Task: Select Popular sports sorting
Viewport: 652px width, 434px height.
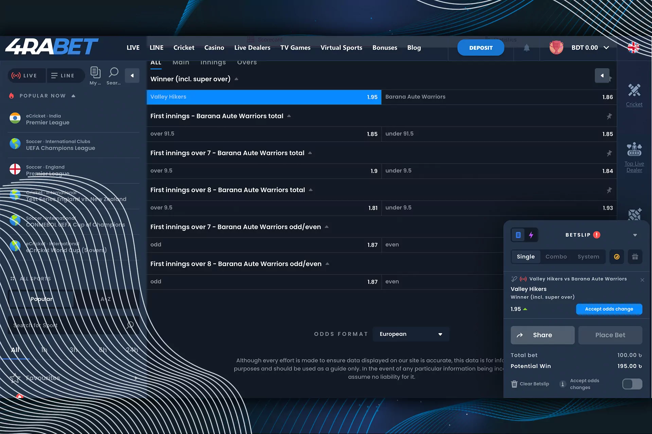Action: [x=41, y=299]
